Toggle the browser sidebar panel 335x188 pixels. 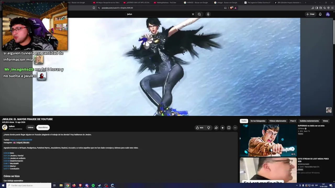click(x=317, y=8)
